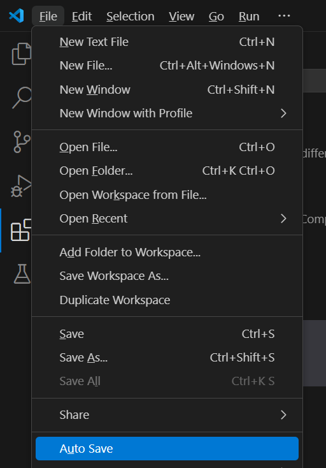Screen dimensions: 326x468
Task: Open the overflow menu ellipsis
Action: pos(284,16)
